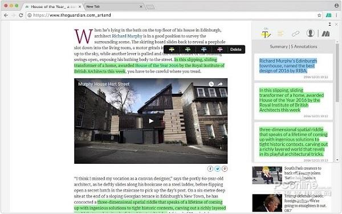Open the Murphy House Hart Street video title

[x=104, y=84]
